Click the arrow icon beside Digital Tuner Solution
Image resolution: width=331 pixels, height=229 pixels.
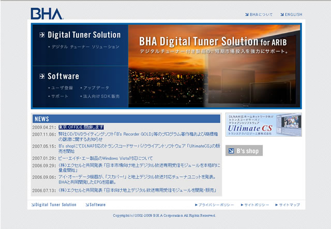[42, 35]
